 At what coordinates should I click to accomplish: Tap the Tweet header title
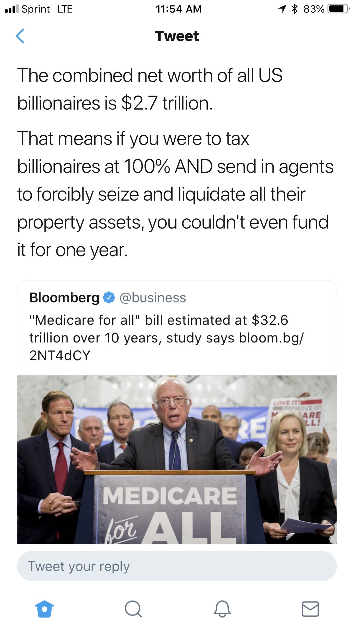point(177,36)
